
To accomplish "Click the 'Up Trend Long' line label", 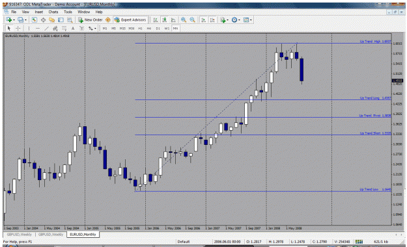I will coord(375,98).
